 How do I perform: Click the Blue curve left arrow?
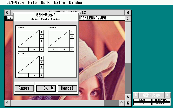click(x=23, y=75)
